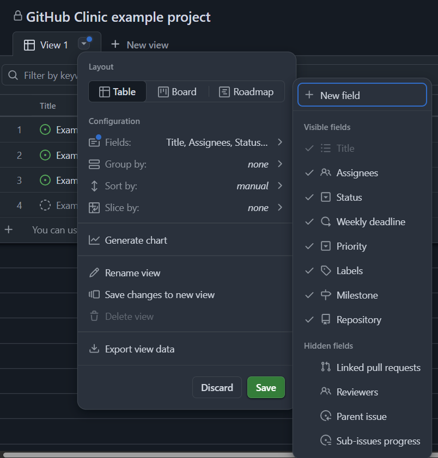The width and height of the screenshot is (438, 458).
Task: Click the download icon for Export view data
Action: coord(94,349)
